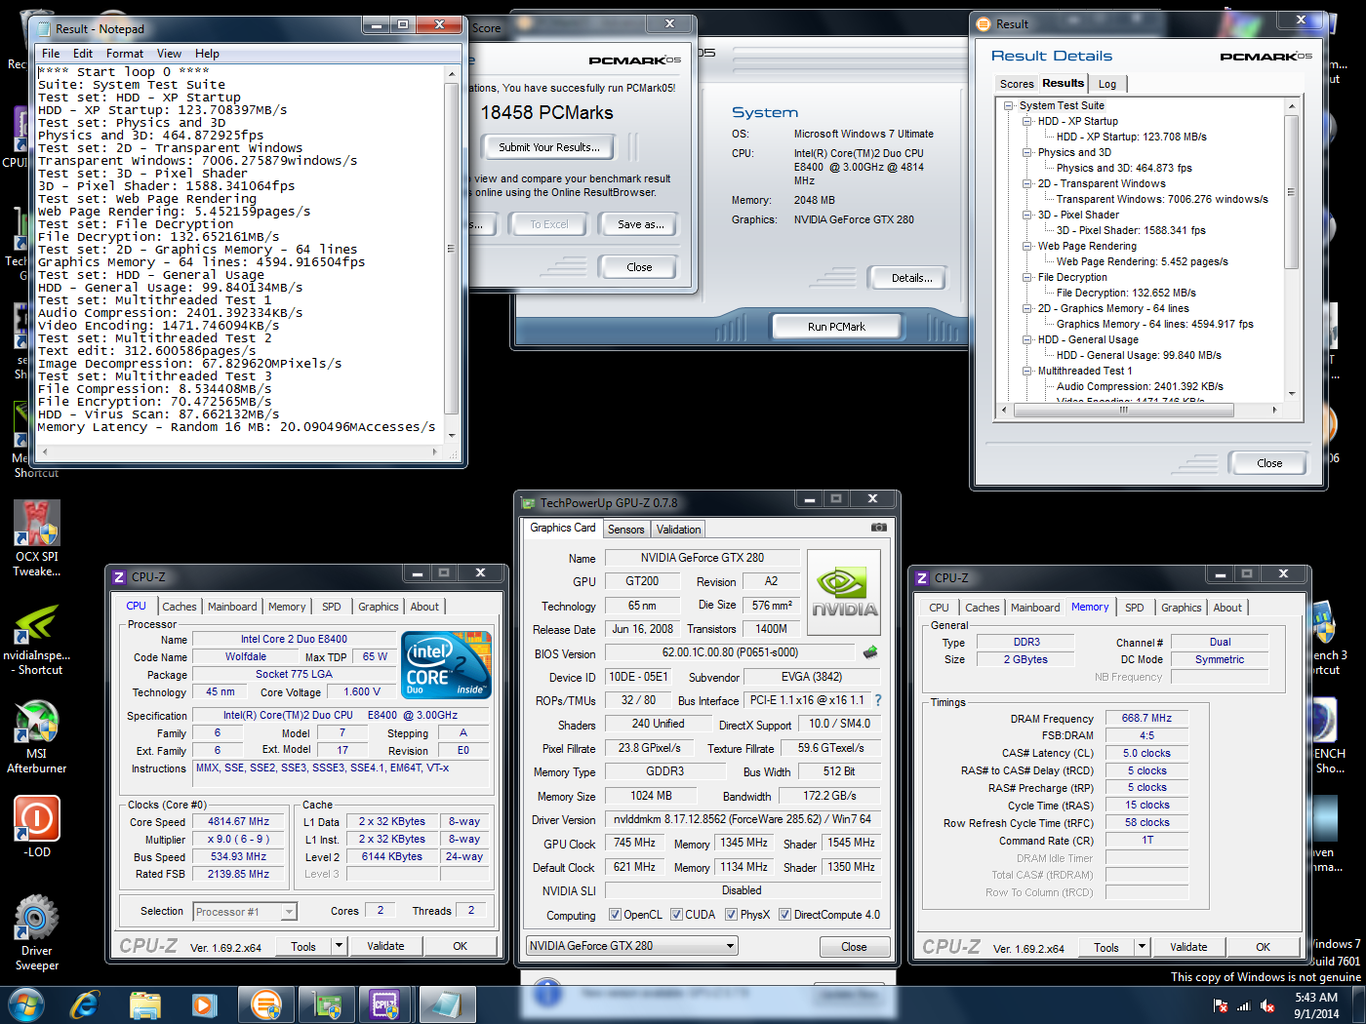
Task: Launch Internet Explorer from taskbar
Action: pos(85,1004)
